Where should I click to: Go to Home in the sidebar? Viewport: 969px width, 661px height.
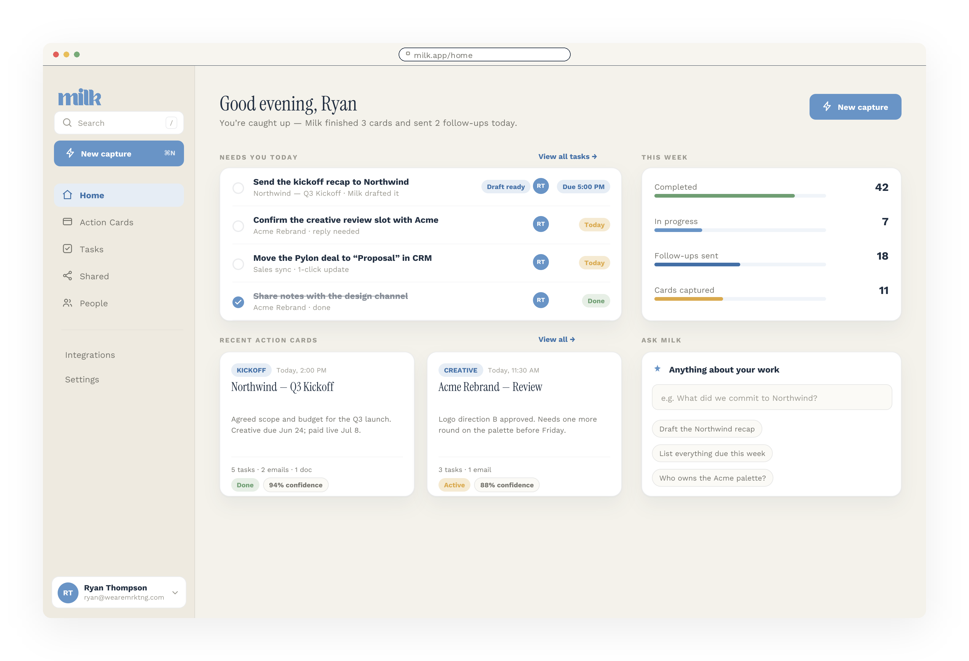coord(119,195)
